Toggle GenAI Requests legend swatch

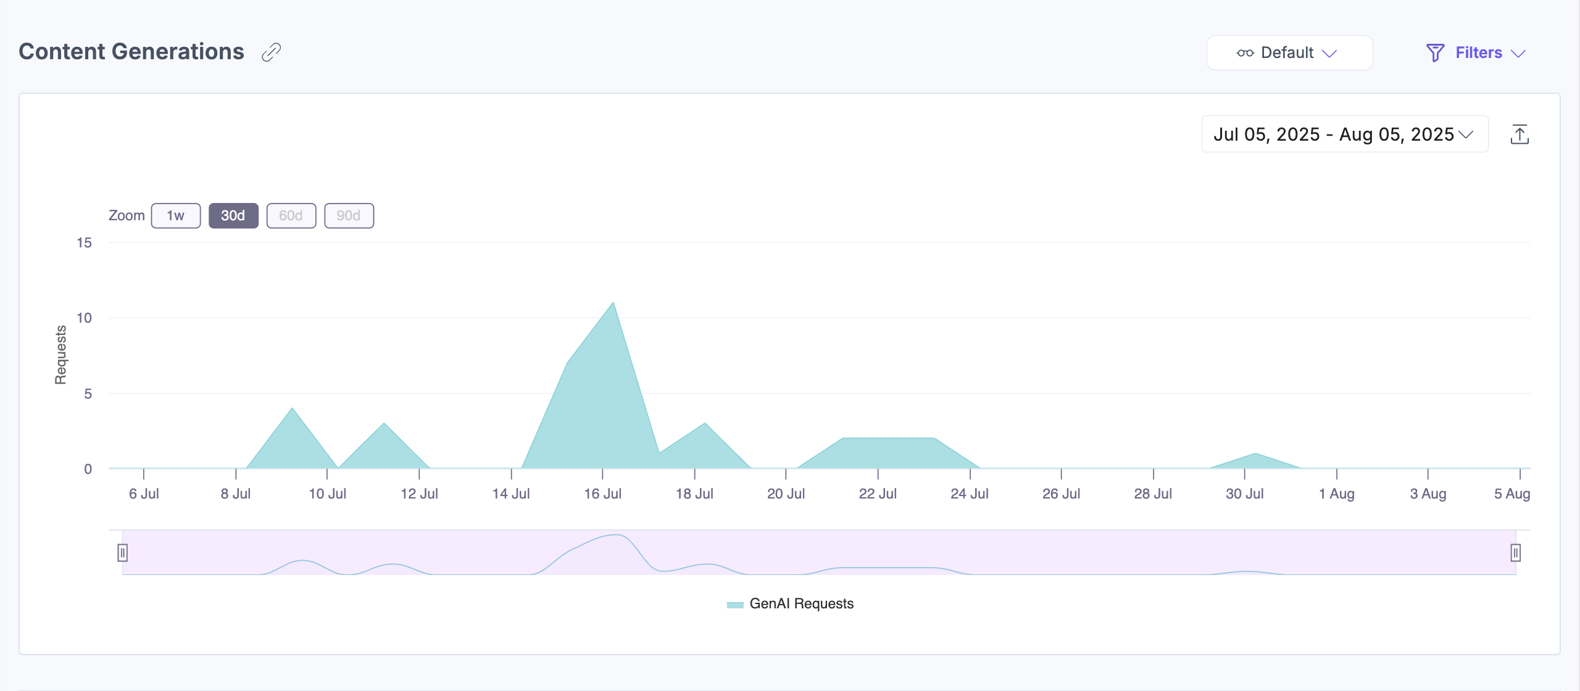pos(734,605)
